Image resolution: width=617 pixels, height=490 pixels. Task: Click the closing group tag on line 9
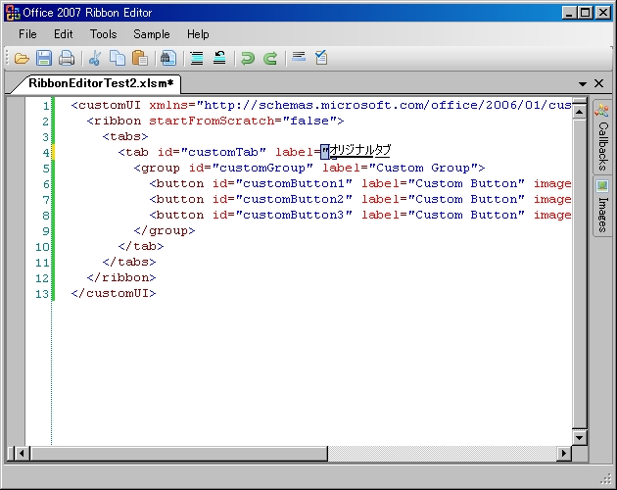coord(165,231)
